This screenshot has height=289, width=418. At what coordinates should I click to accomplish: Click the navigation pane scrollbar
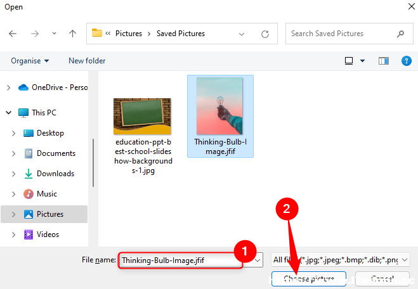(93, 163)
